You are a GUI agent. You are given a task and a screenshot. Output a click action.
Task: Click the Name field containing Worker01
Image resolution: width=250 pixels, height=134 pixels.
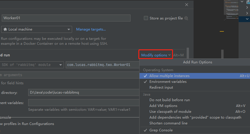point(65,18)
